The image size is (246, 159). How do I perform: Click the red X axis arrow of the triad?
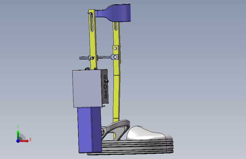click(24, 141)
